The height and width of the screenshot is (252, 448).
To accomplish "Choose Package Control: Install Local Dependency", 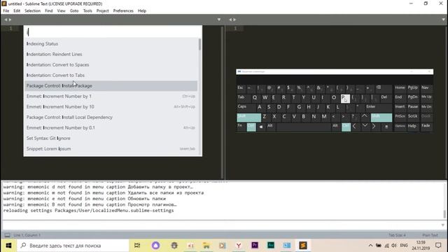I will click(x=111, y=118).
